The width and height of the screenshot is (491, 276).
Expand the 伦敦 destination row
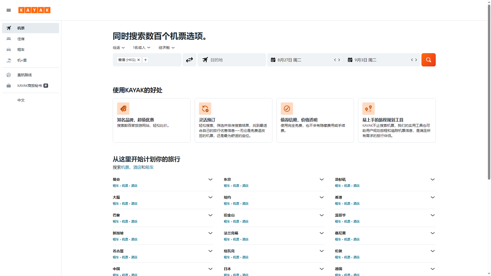(x=433, y=251)
